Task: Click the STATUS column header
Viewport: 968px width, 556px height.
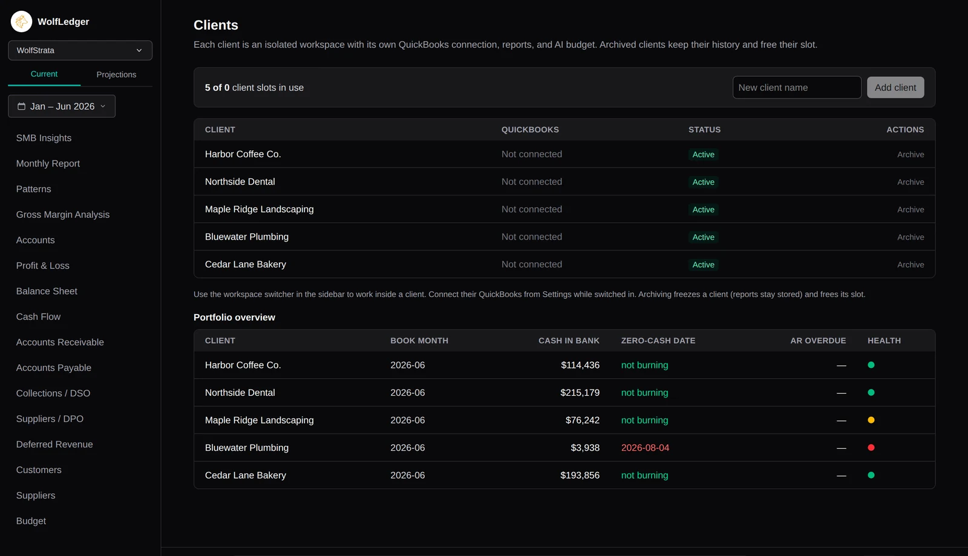Action: point(704,129)
